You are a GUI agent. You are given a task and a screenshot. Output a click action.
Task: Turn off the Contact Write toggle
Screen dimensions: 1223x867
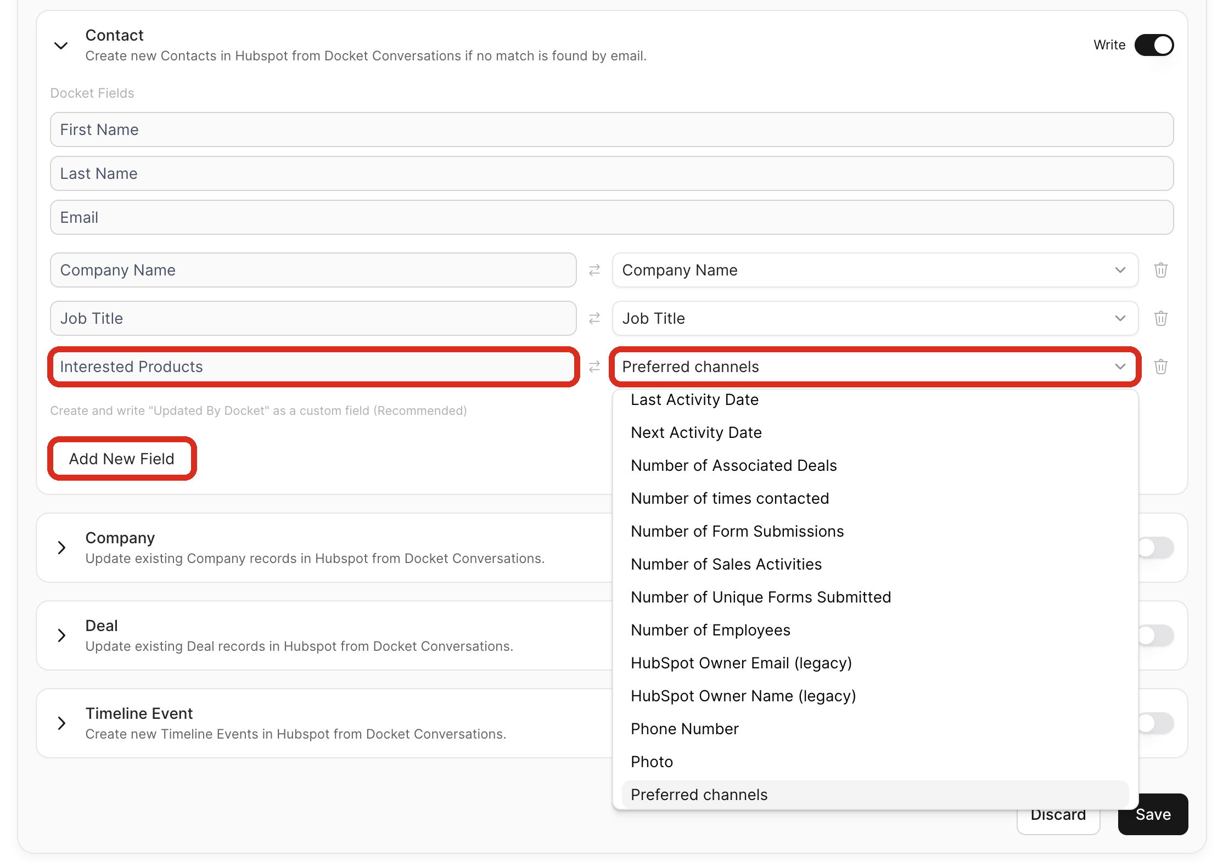(x=1154, y=45)
